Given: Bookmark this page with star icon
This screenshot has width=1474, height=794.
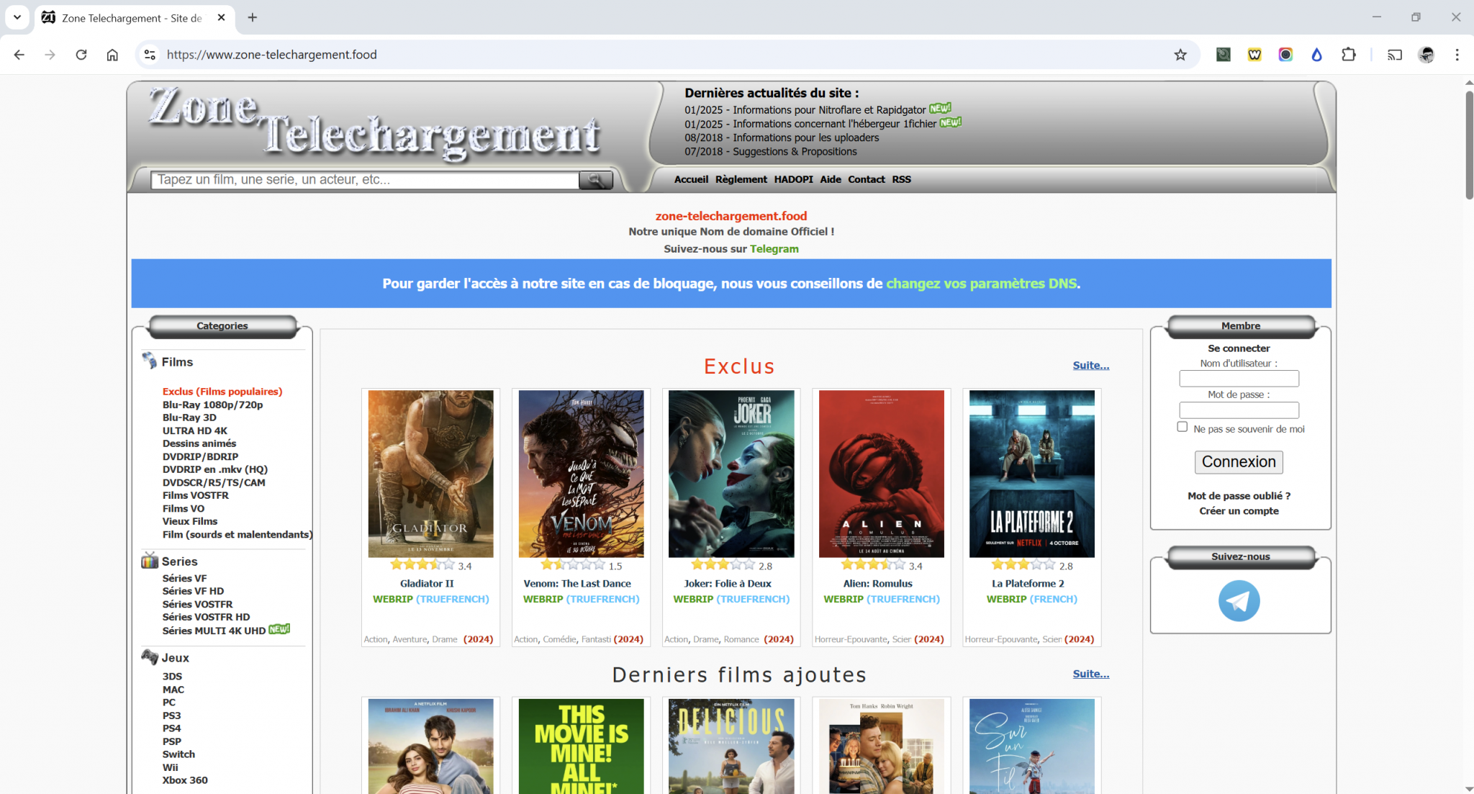Looking at the screenshot, I should click(1180, 55).
